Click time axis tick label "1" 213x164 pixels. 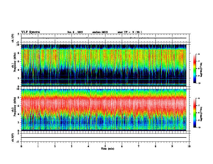coord(38,146)
